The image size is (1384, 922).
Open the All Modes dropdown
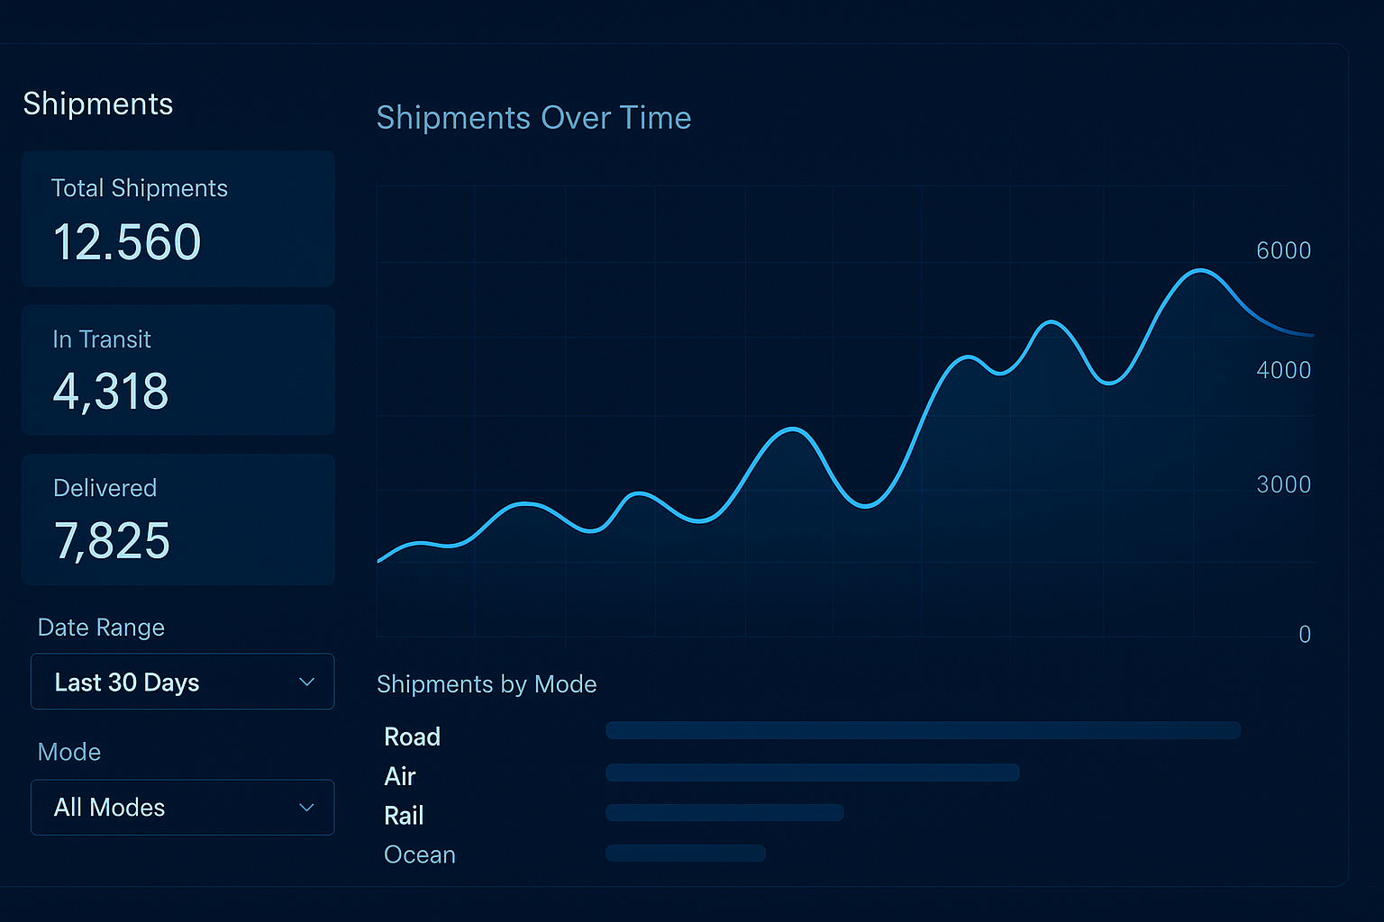(x=182, y=808)
